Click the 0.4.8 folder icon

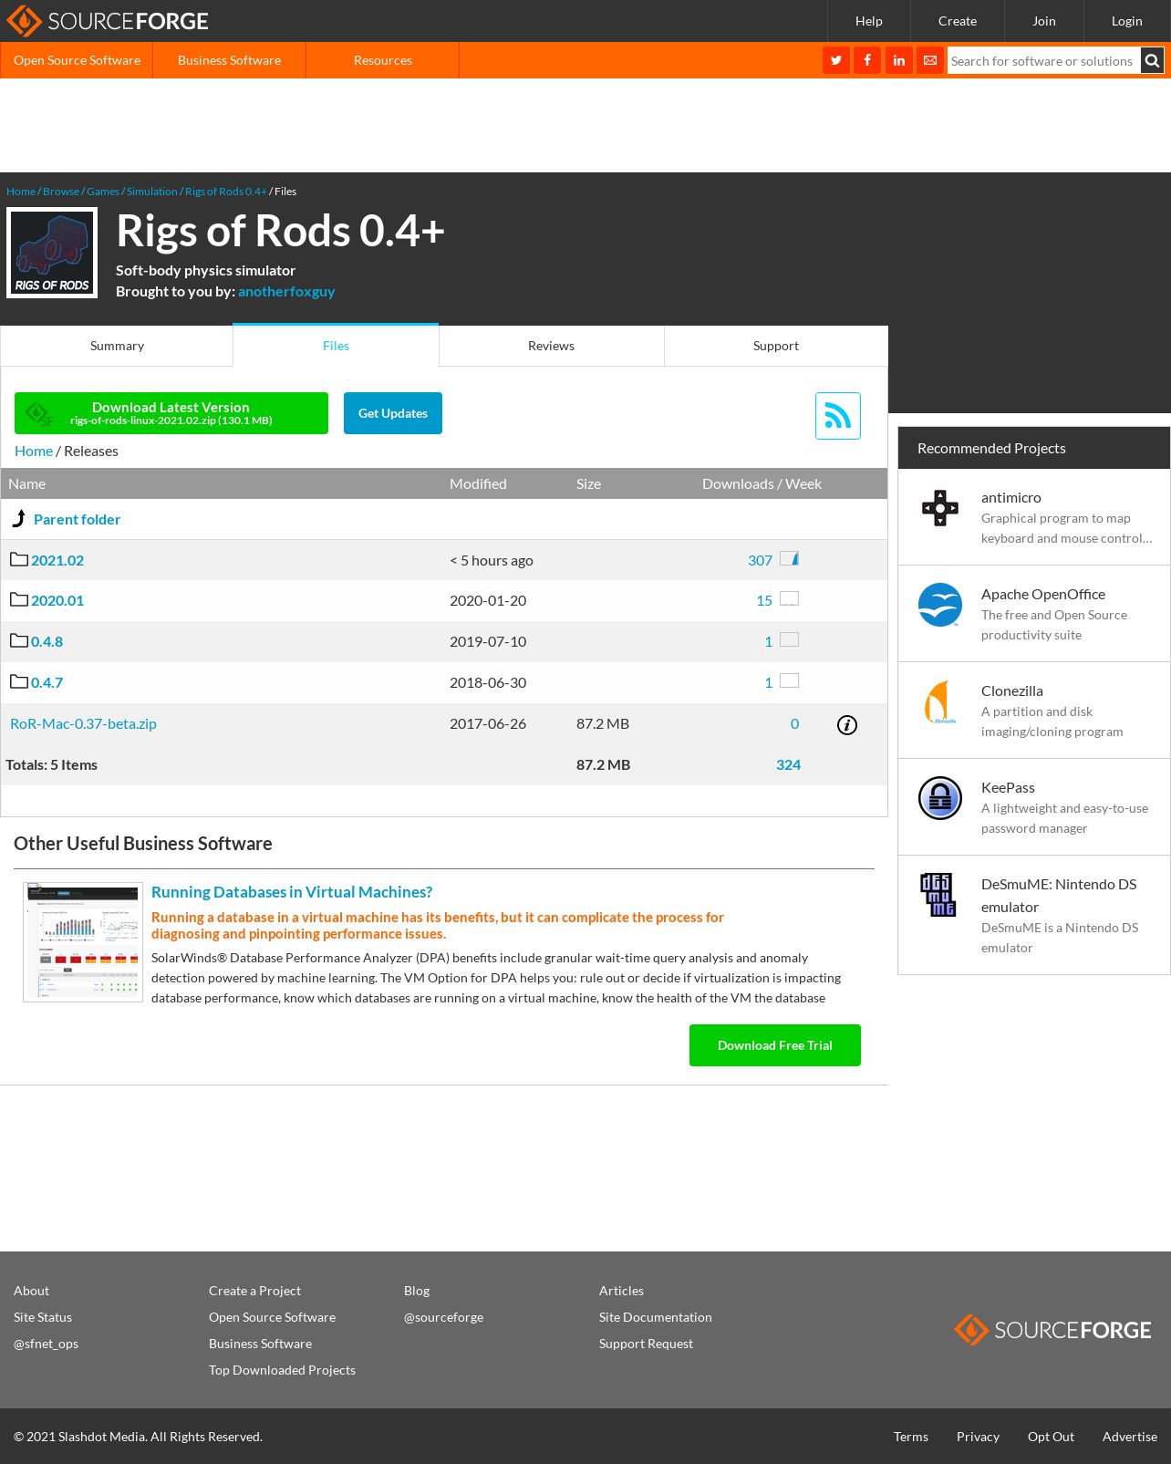(19, 640)
